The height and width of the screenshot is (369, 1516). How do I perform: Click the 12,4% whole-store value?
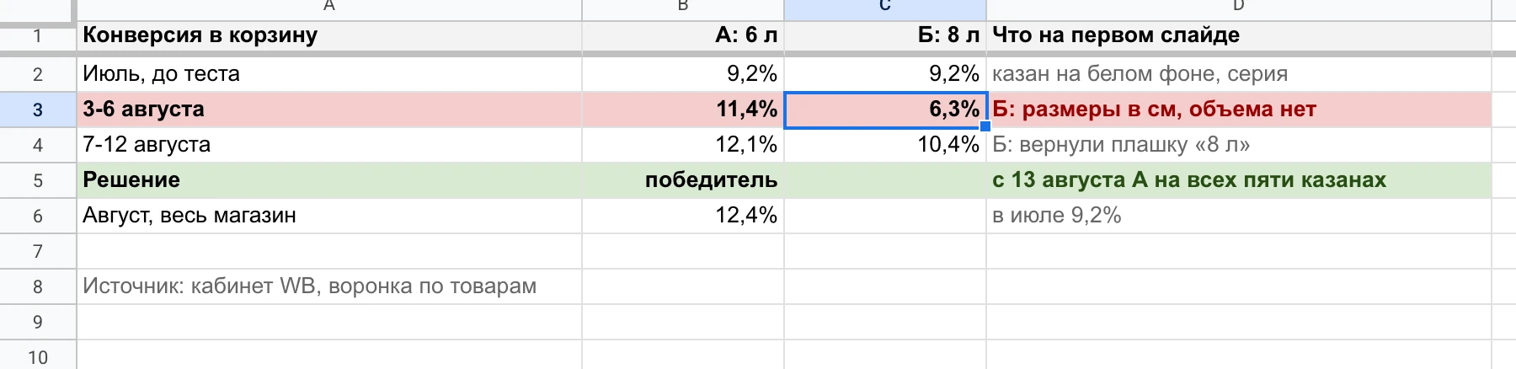683,216
